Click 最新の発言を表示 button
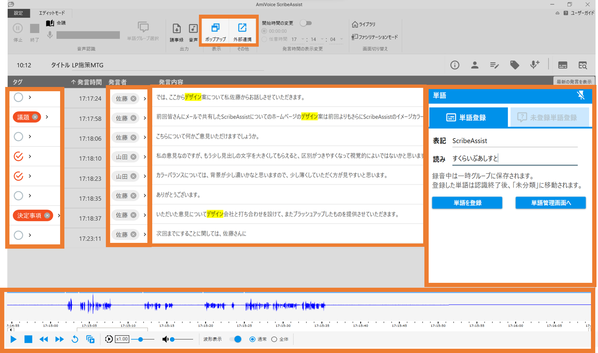The height and width of the screenshot is (353, 598). coord(574,81)
